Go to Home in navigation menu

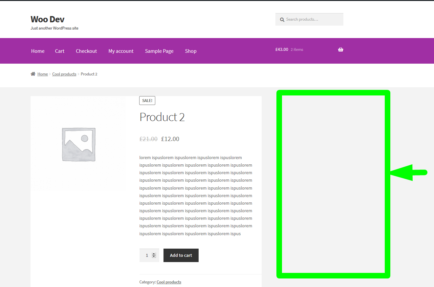(38, 51)
